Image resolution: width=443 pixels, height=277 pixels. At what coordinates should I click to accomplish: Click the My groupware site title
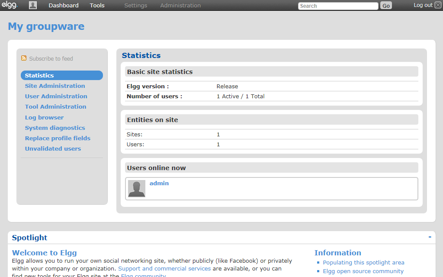46,26
